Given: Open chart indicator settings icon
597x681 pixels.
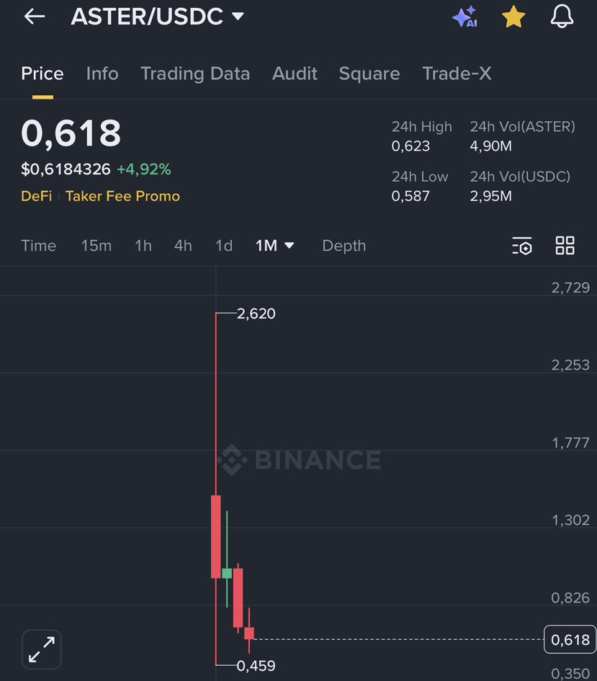Looking at the screenshot, I should [x=522, y=246].
